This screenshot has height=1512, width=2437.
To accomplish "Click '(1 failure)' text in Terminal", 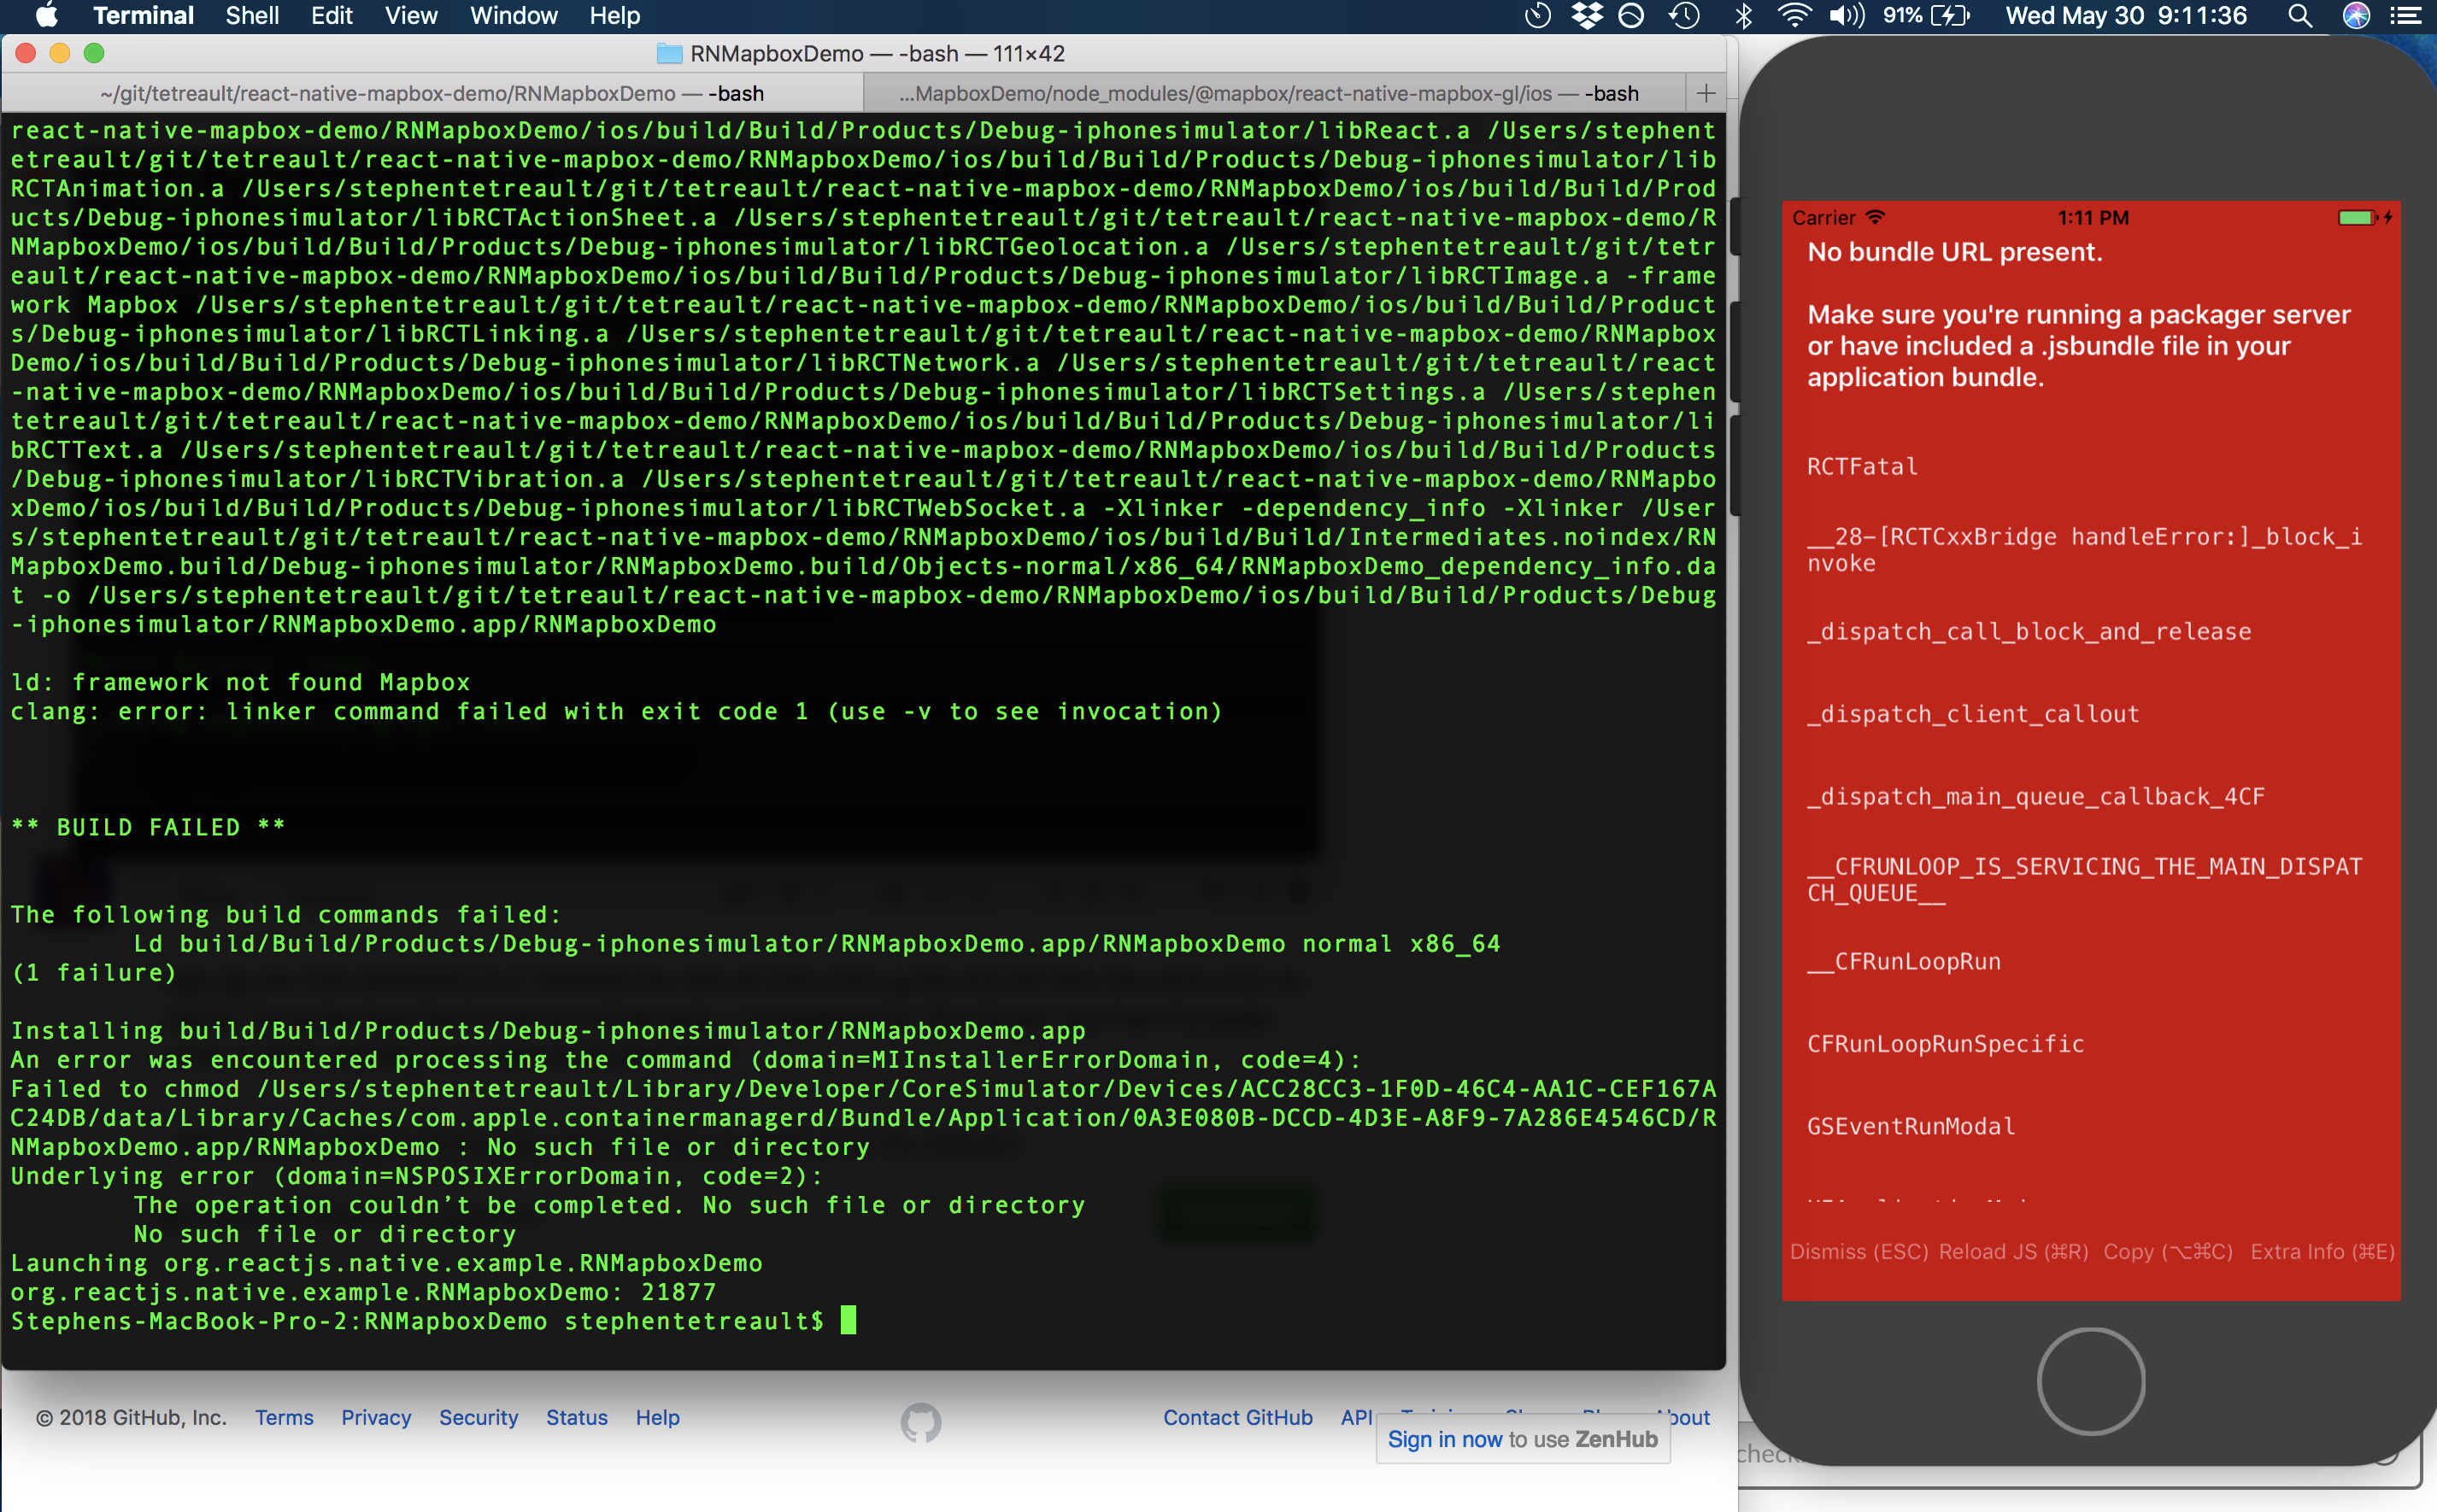I will coord(94,972).
